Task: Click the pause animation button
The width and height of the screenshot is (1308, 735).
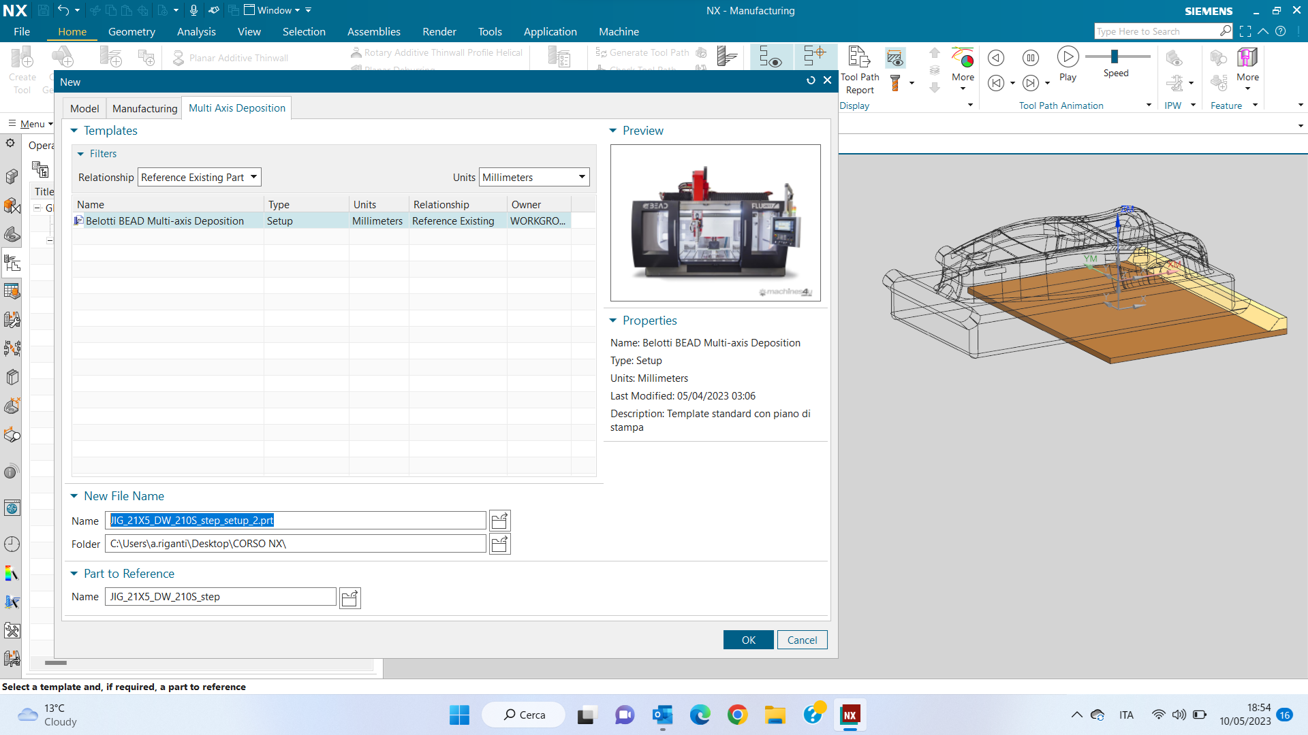Action: point(1030,58)
